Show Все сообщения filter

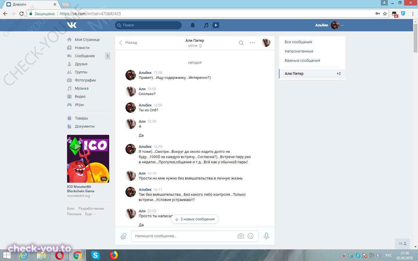[x=312, y=42]
